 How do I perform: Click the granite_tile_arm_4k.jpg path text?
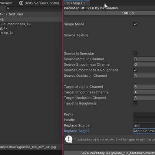pos(28,147)
